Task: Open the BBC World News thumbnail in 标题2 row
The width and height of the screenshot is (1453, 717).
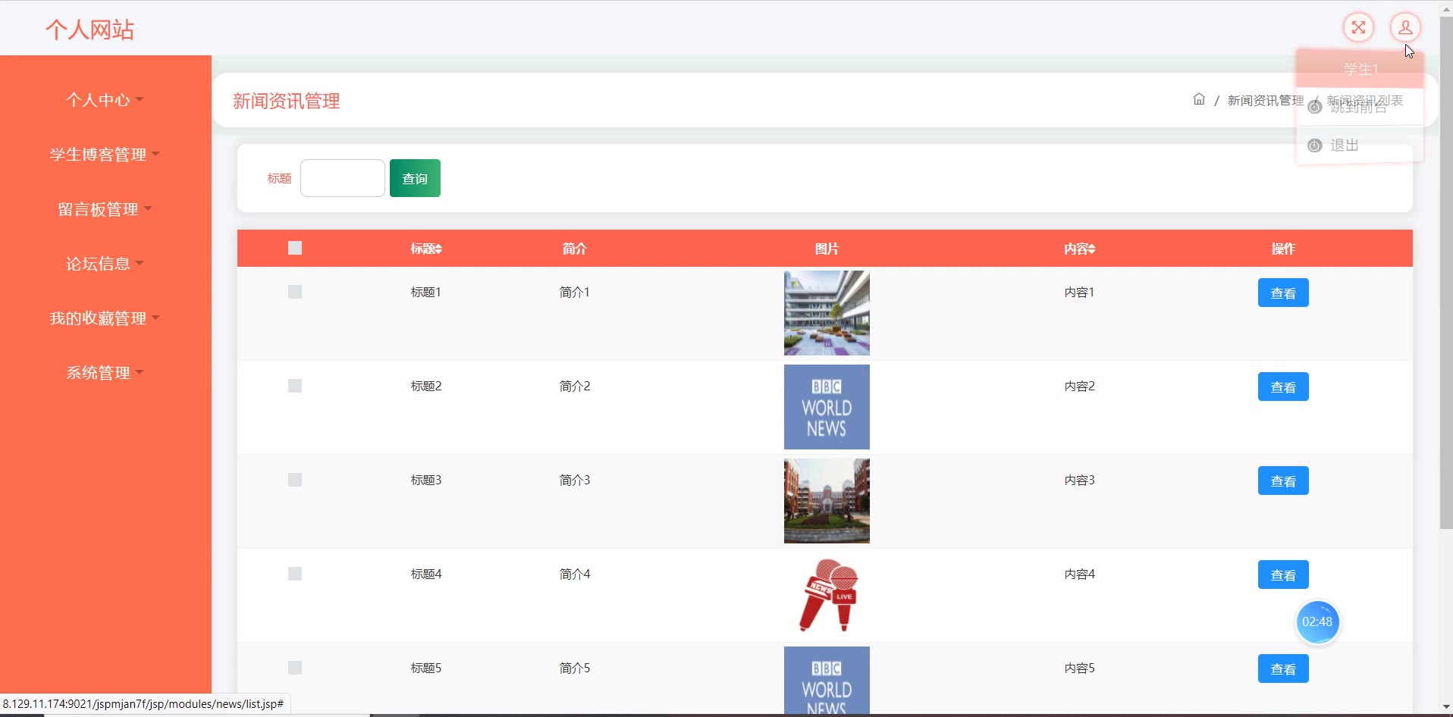Action: (x=827, y=407)
